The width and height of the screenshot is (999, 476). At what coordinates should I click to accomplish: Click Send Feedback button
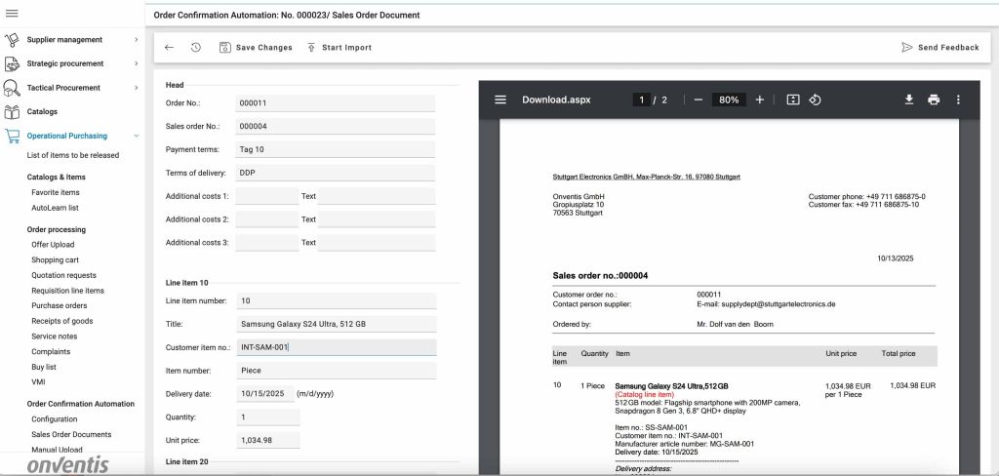point(939,47)
